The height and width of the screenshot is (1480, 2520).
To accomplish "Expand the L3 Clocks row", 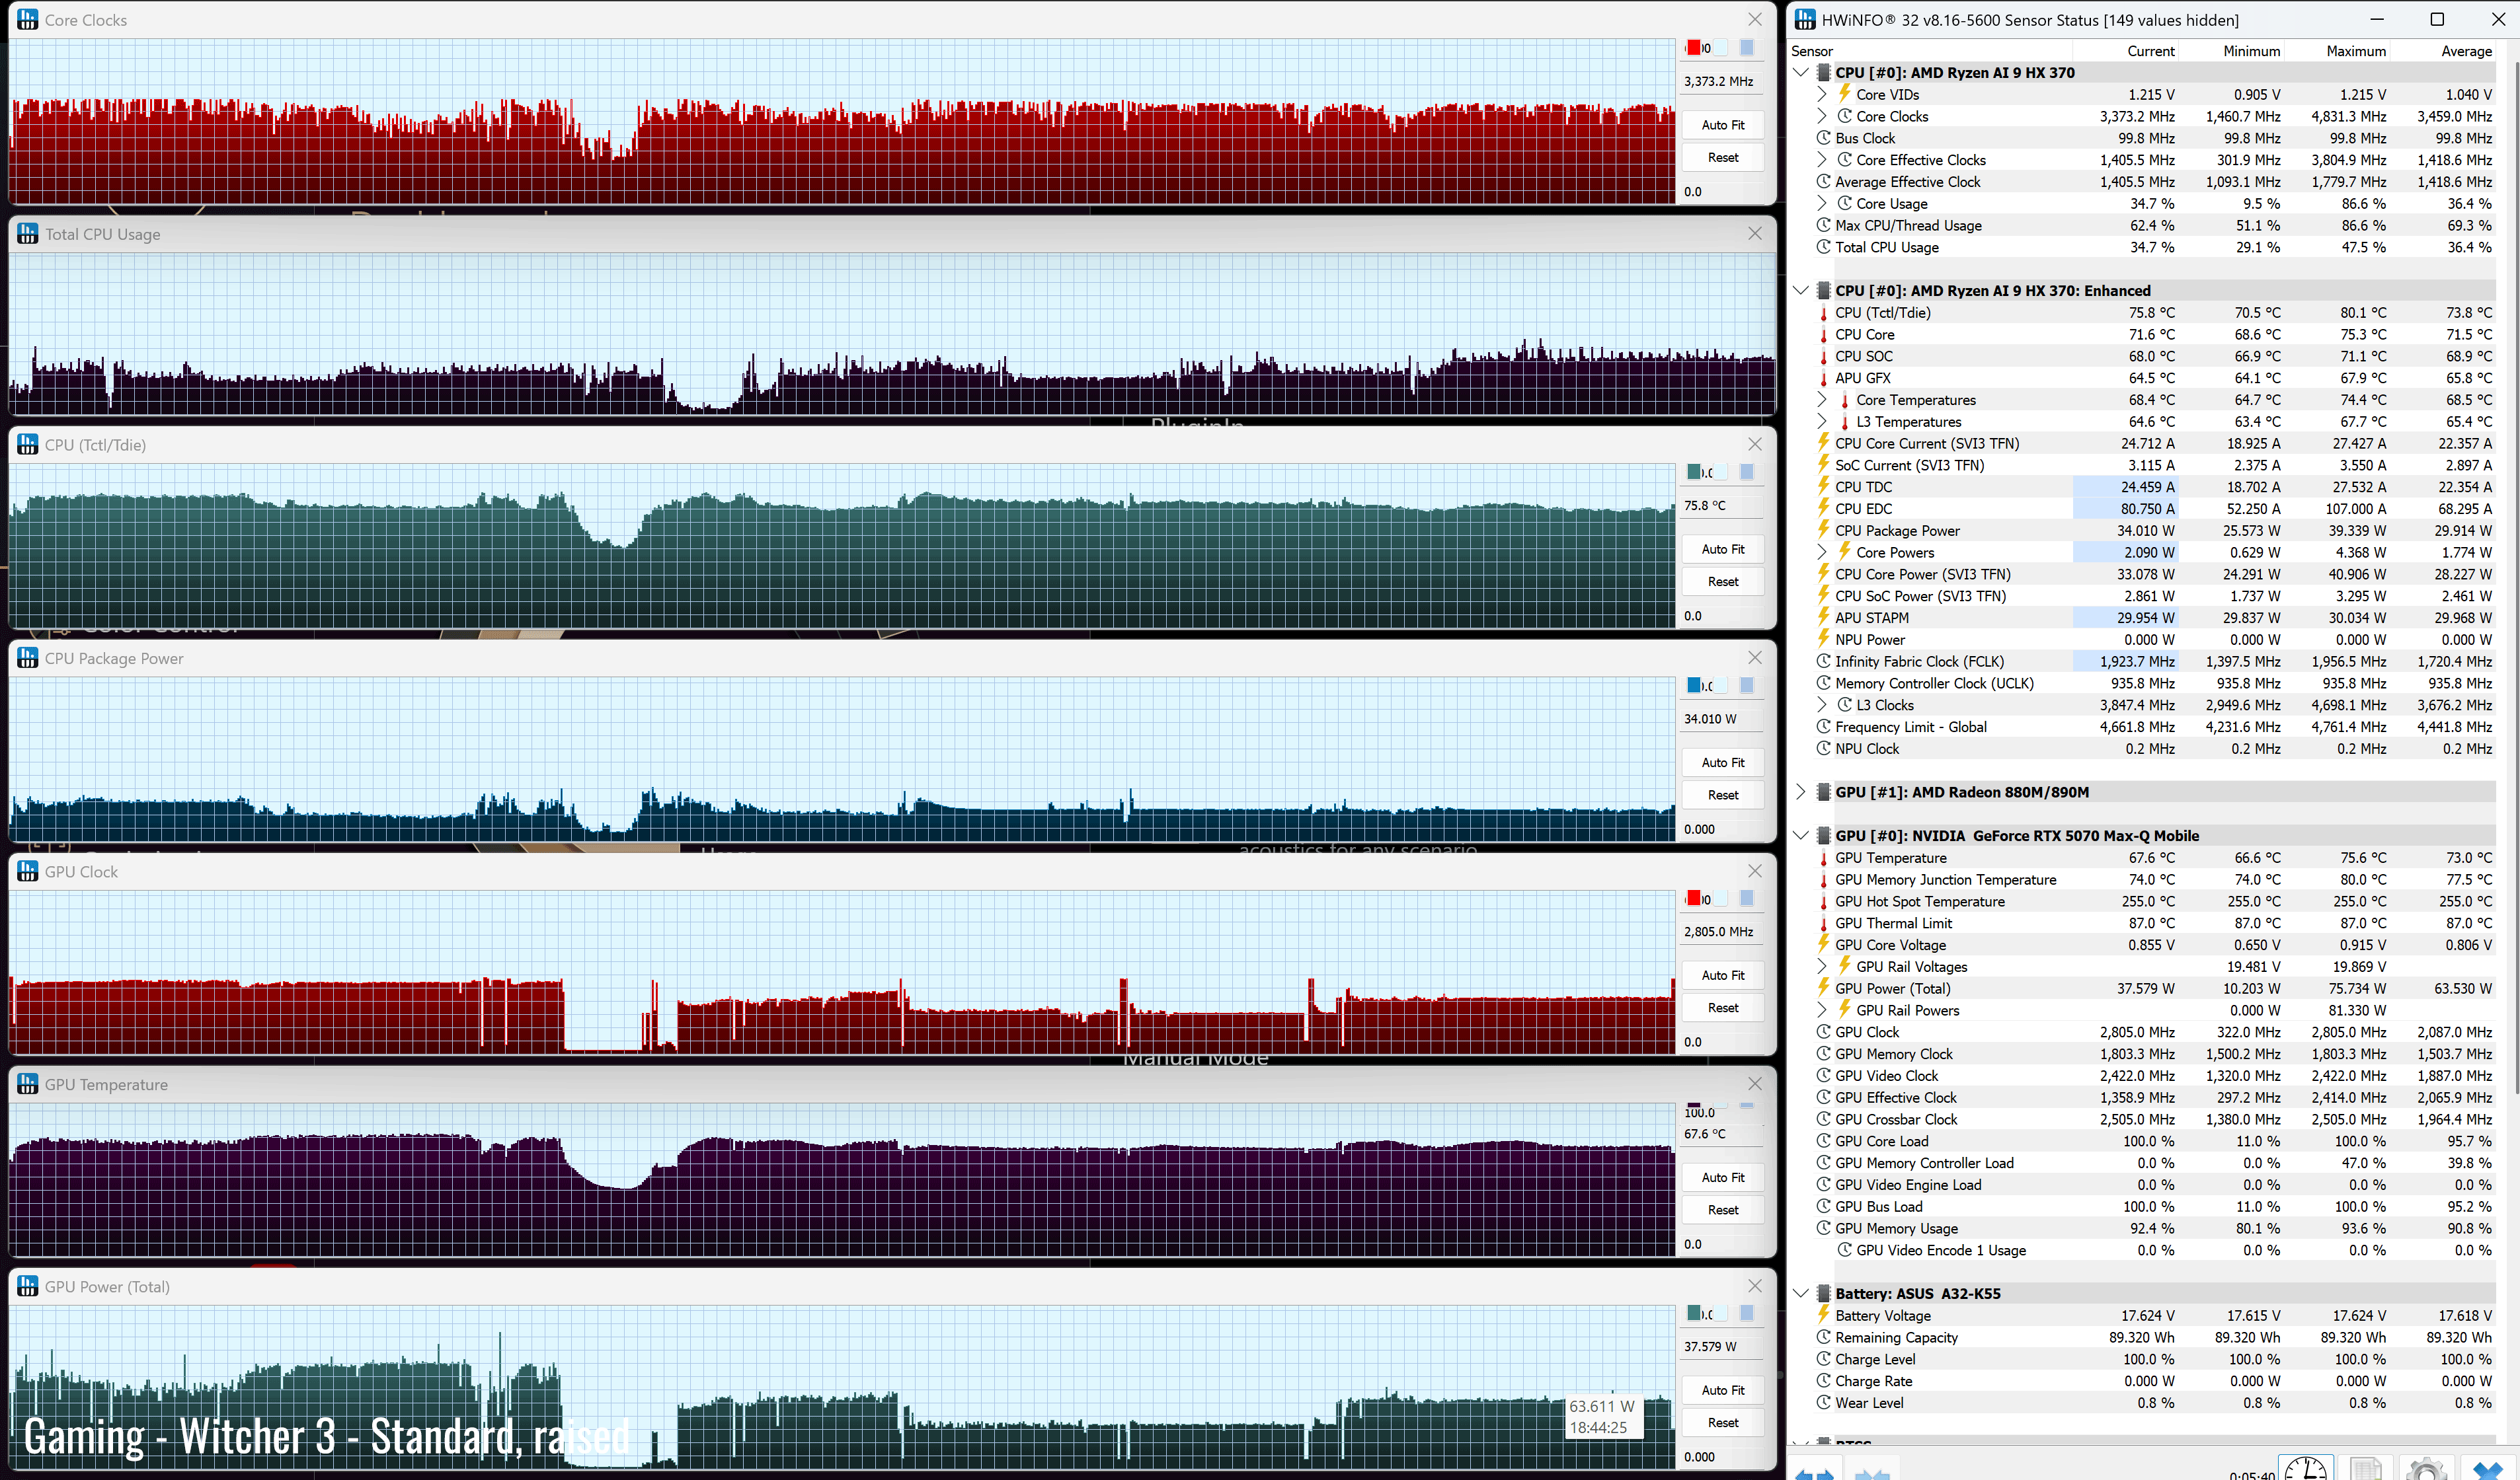I will point(1822,704).
